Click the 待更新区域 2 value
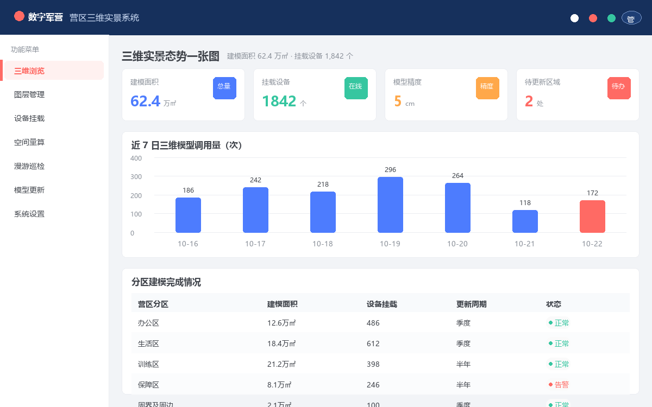This screenshot has height=407, width=652. click(x=529, y=101)
